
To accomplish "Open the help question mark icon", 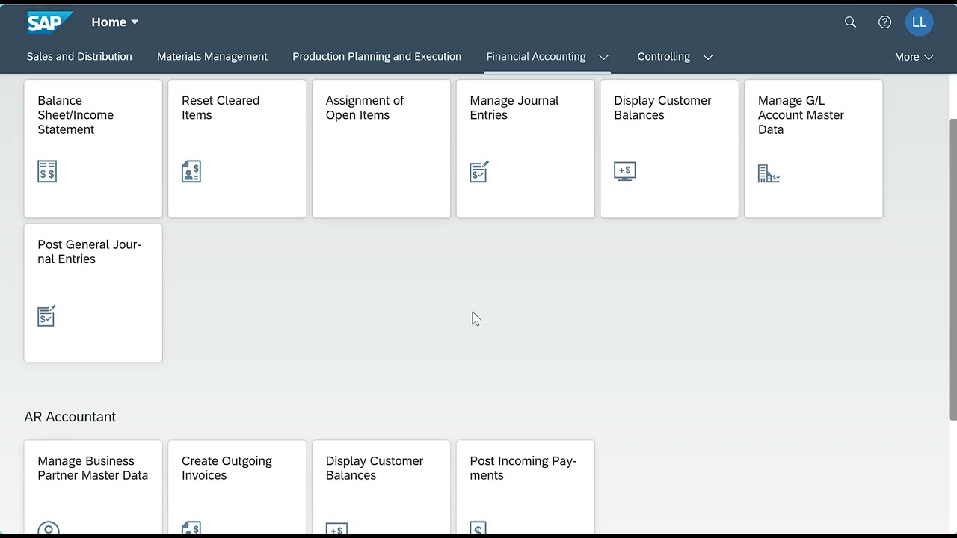I will pos(884,22).
